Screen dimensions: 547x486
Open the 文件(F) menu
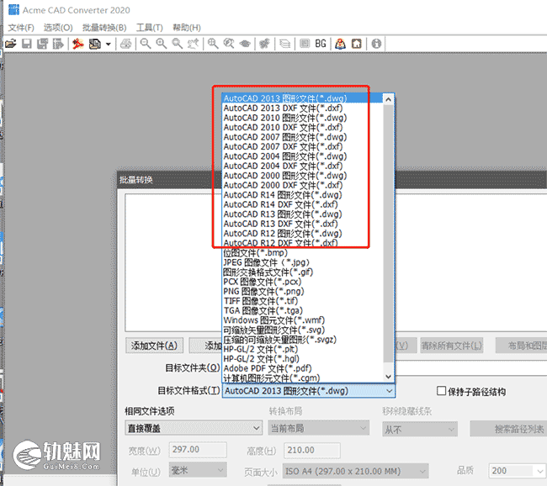[x=21, y=28]
